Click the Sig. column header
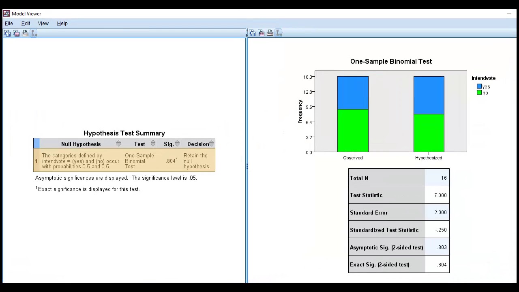Image resolution: width=519 pixels, height=292 pixels. tap(169, 144)
